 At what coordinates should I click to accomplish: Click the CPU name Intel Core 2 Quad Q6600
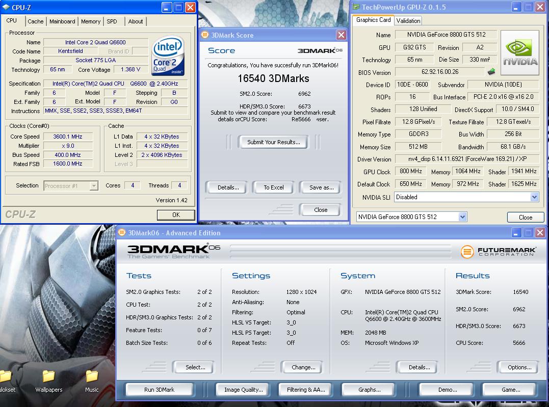click(x=96, y=42)
